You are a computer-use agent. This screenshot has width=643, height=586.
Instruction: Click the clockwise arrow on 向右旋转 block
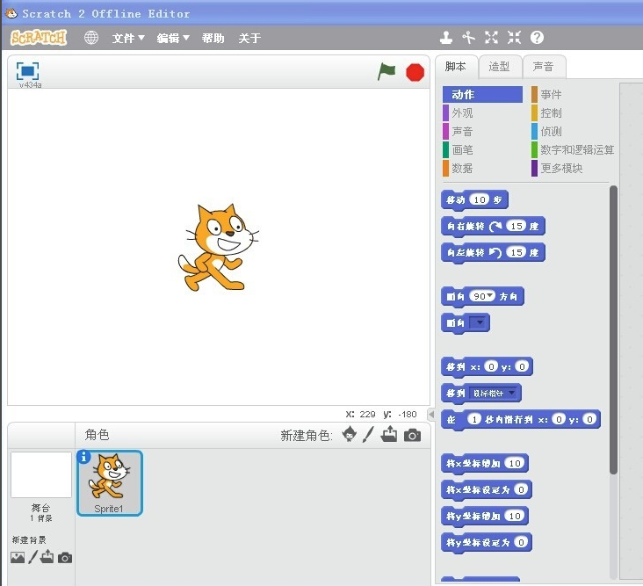(x=495, y=226)
